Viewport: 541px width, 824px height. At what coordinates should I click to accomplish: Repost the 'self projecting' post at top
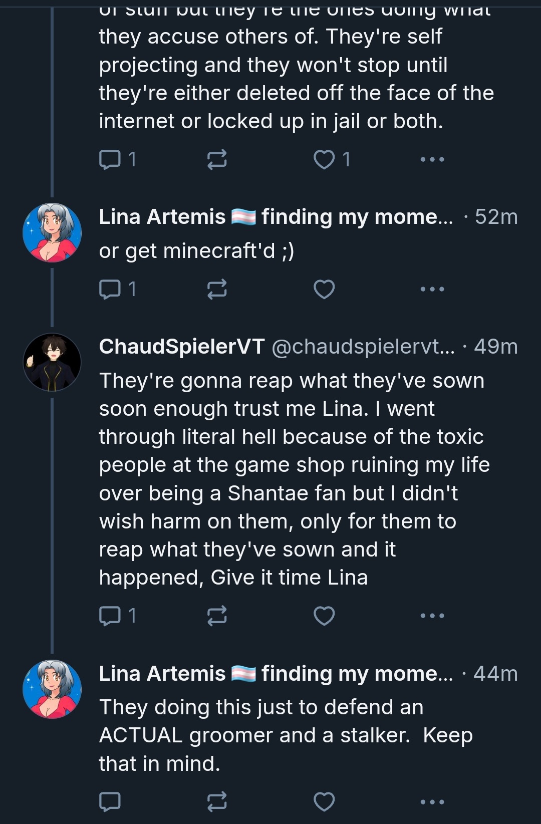pyautogui.click(x=217, y=159)
